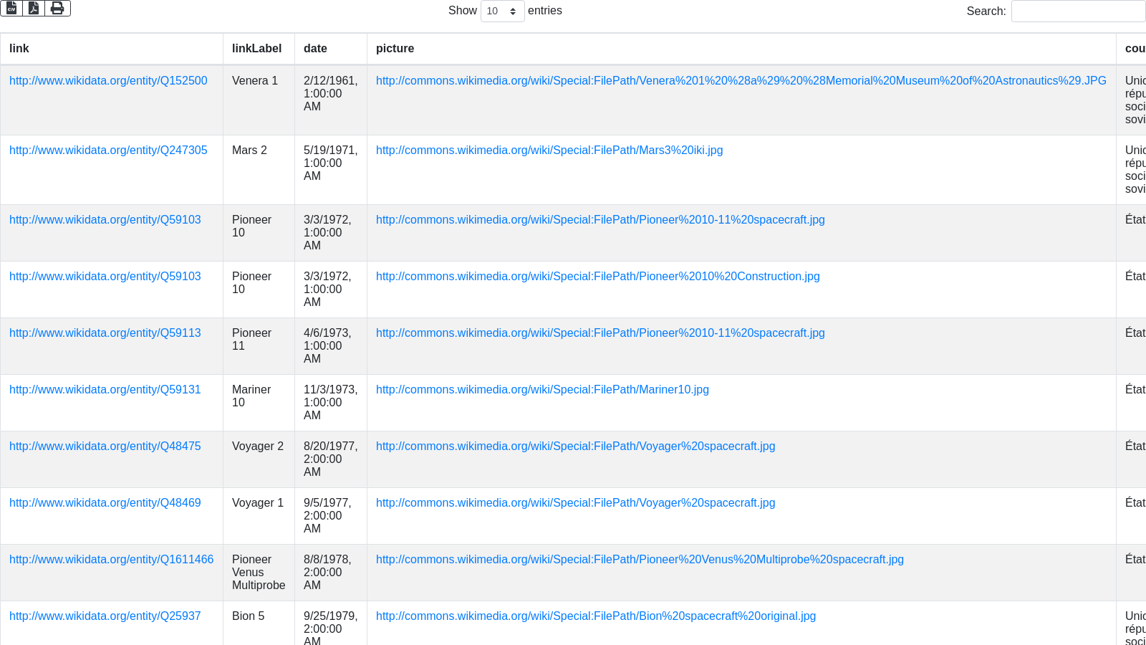This screenshot has width=1146, height=645.
Task: Export the table as PDF
Action: pyautogui.click(x=34, y=8)
